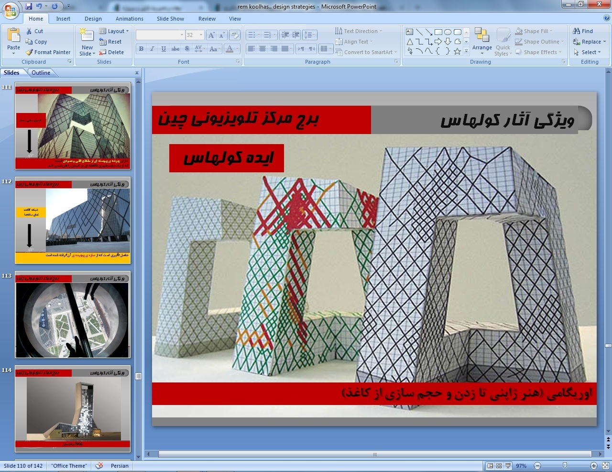The width and height of the screenshot is (612, 472).
Task: Toggle Bold formatting
Action: click(x=141, y=49)
